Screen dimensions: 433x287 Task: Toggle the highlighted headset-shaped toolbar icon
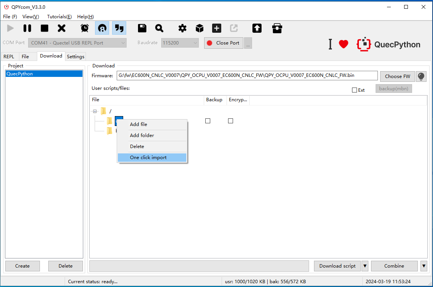click(102, 28)
